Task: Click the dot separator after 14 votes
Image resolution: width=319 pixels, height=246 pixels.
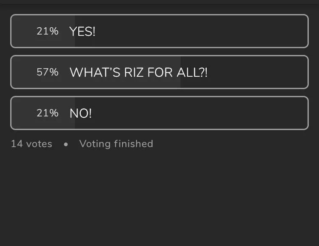Action: pyautogui.click(x=66, y=145)
